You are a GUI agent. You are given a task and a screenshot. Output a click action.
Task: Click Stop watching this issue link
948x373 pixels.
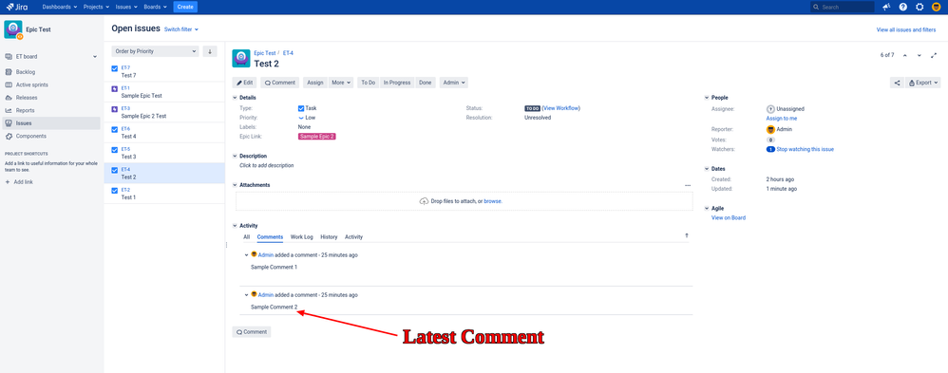[x=806, y=149]
